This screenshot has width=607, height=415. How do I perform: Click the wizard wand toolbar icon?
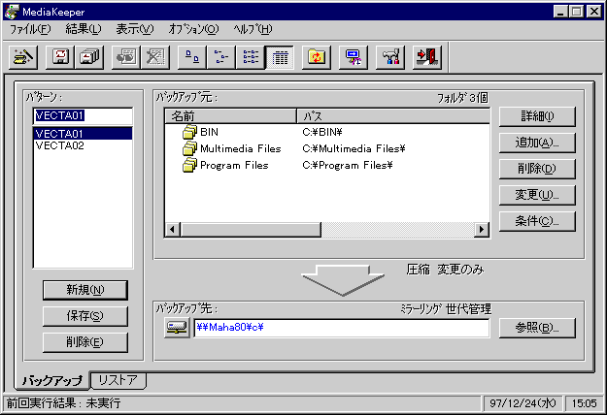[23, 57]
